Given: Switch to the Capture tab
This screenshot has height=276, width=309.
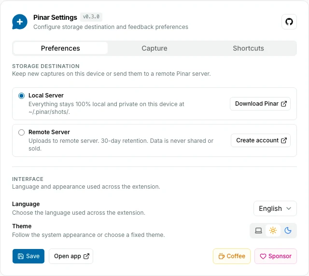Looking at the screenshot, I should pyautogui.click(x=154, y=48).
